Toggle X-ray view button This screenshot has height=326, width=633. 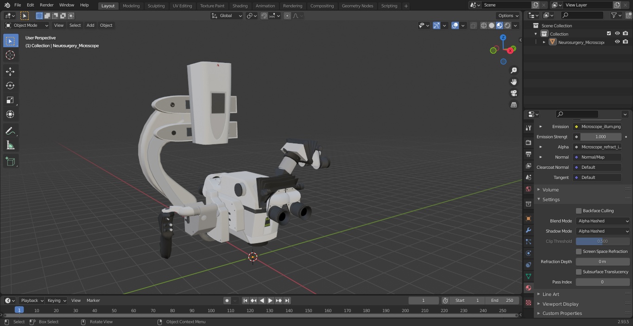point(473,25)
